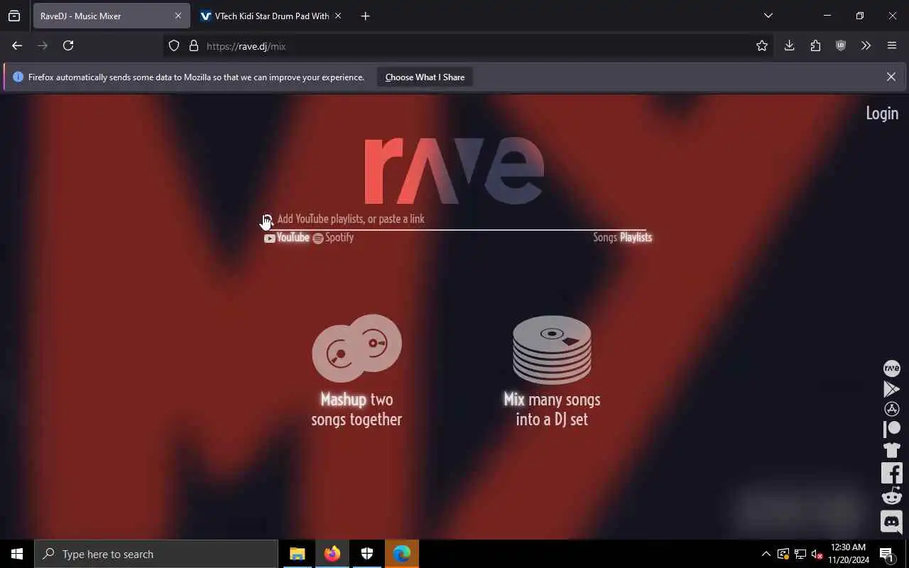Open File Explorer from taskbar
Viewport: 909px width, 568px height.
point(298,554)
